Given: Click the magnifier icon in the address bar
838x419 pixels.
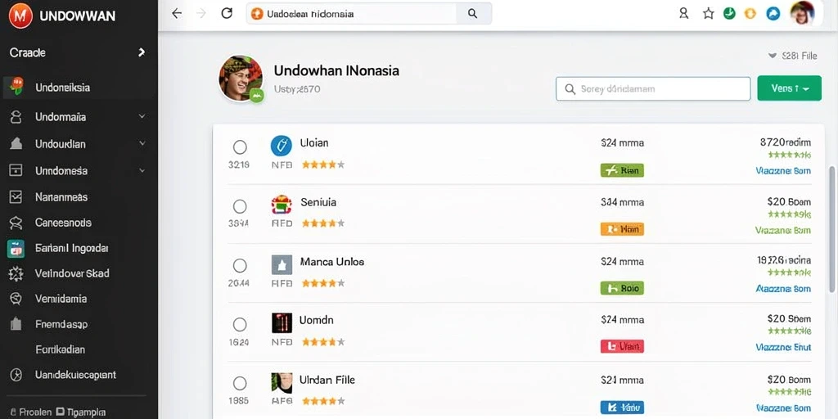Looking at the screenshot, I should (472, 13).
